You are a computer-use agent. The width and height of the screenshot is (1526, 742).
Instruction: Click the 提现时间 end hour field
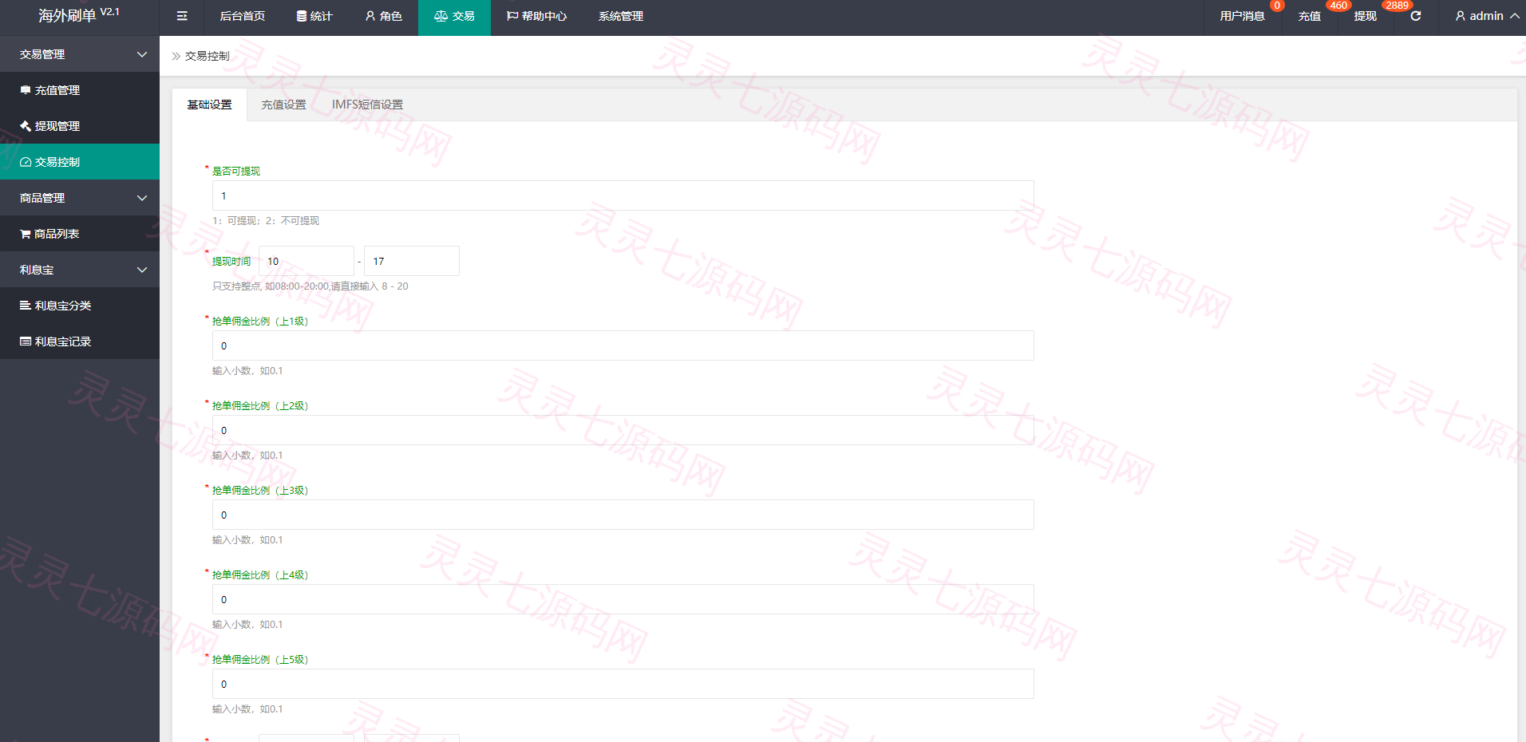[412, 261]
